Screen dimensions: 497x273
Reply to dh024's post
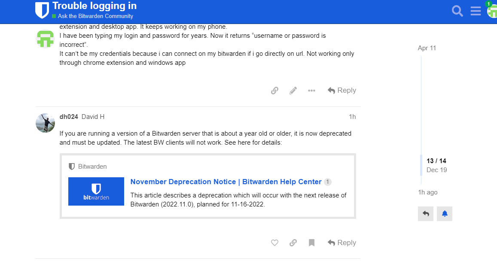tap(341, 243)
